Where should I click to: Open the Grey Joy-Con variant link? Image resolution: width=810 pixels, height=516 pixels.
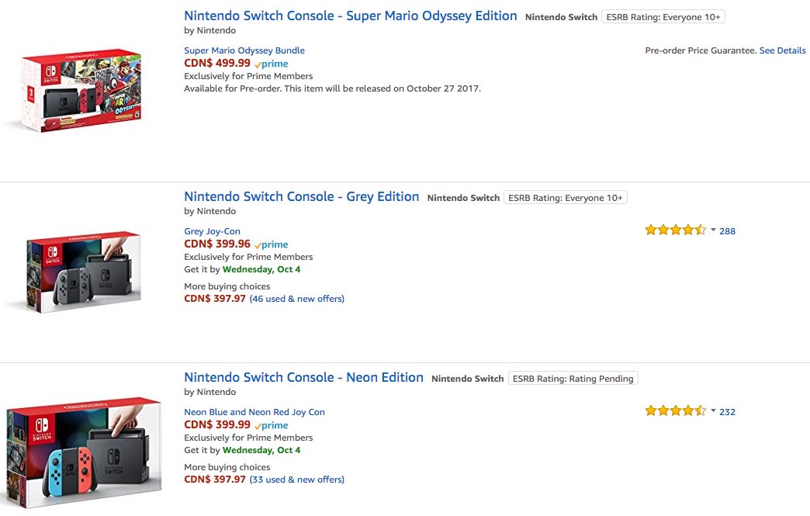212,231
